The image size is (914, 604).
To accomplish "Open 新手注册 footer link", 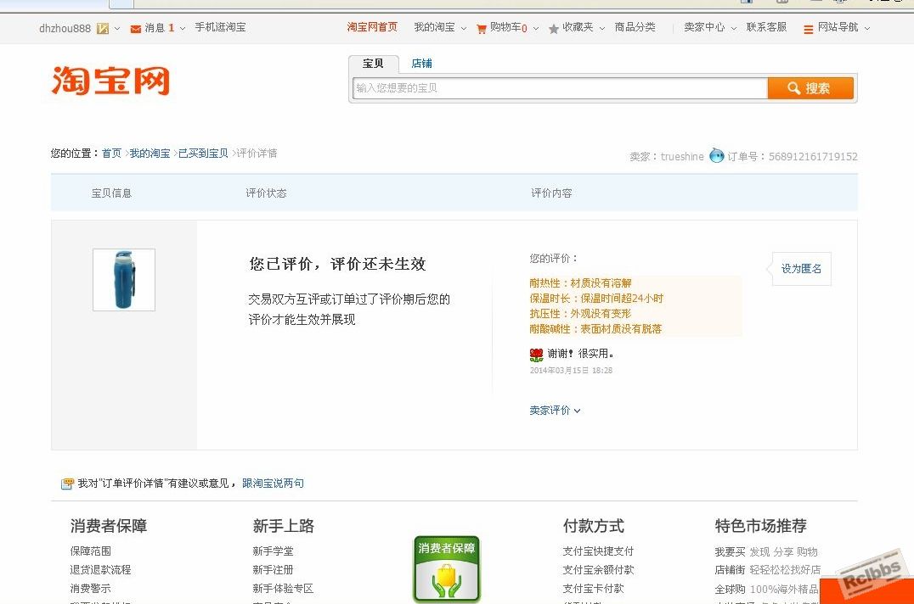I will [x=273, y=570].
